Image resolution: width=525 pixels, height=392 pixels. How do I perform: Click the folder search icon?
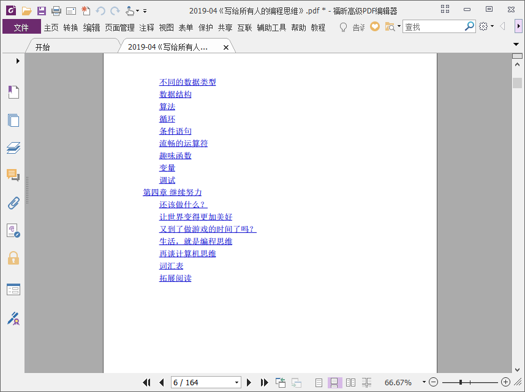(390, 26)
